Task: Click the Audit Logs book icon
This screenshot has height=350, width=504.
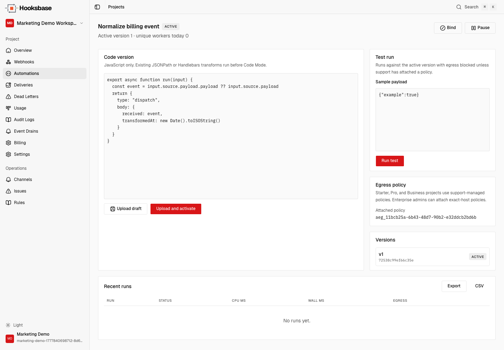Action: tap(8, 120)
